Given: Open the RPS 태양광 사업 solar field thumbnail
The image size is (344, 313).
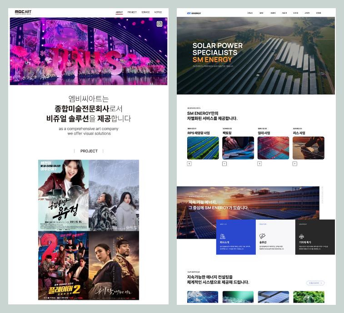Looking at the screenshot, I should coord(203,148).
